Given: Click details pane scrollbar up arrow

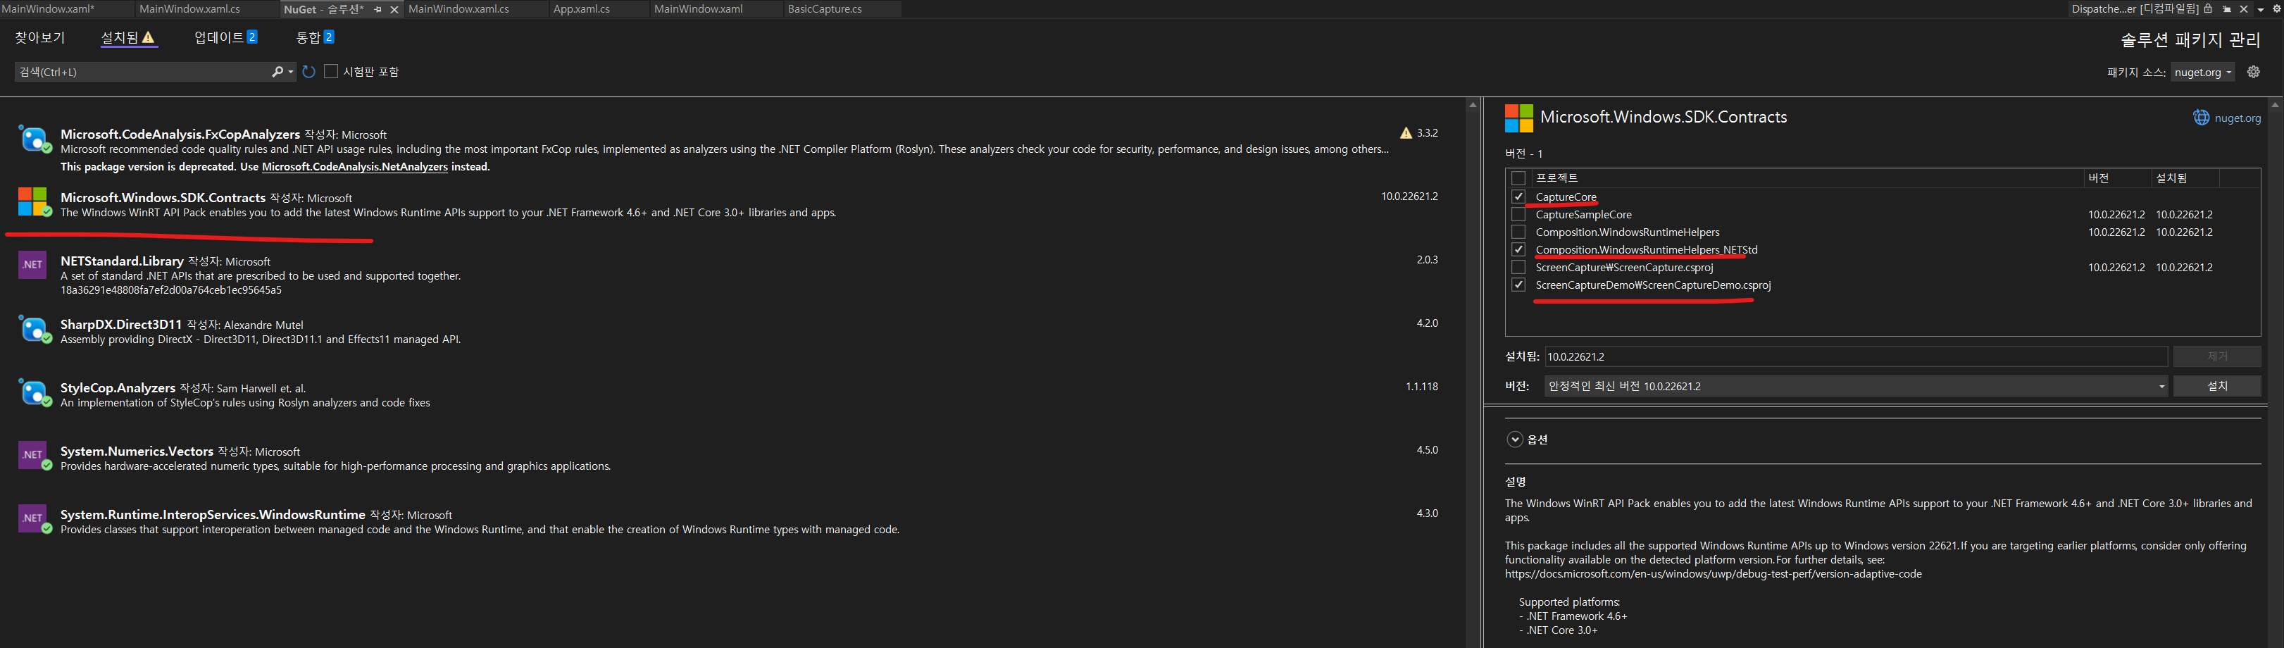Looking at the screenshot, I should pos(2274,105).
